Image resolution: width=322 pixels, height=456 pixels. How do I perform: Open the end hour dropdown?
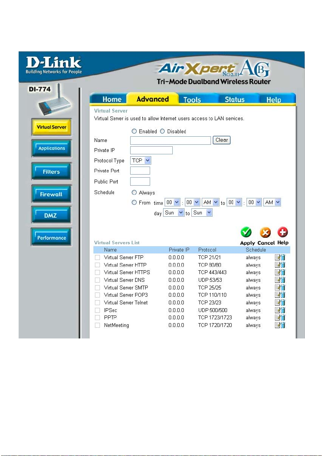[234, 202]
